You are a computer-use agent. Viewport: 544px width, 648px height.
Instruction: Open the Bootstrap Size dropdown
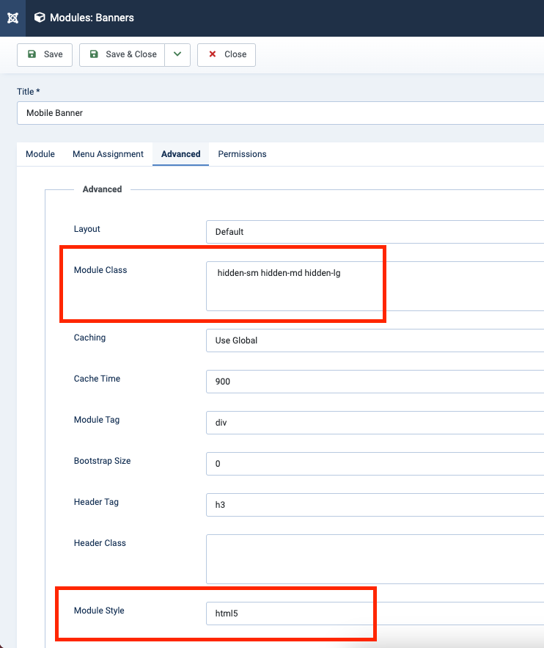(x=375, y=464)
